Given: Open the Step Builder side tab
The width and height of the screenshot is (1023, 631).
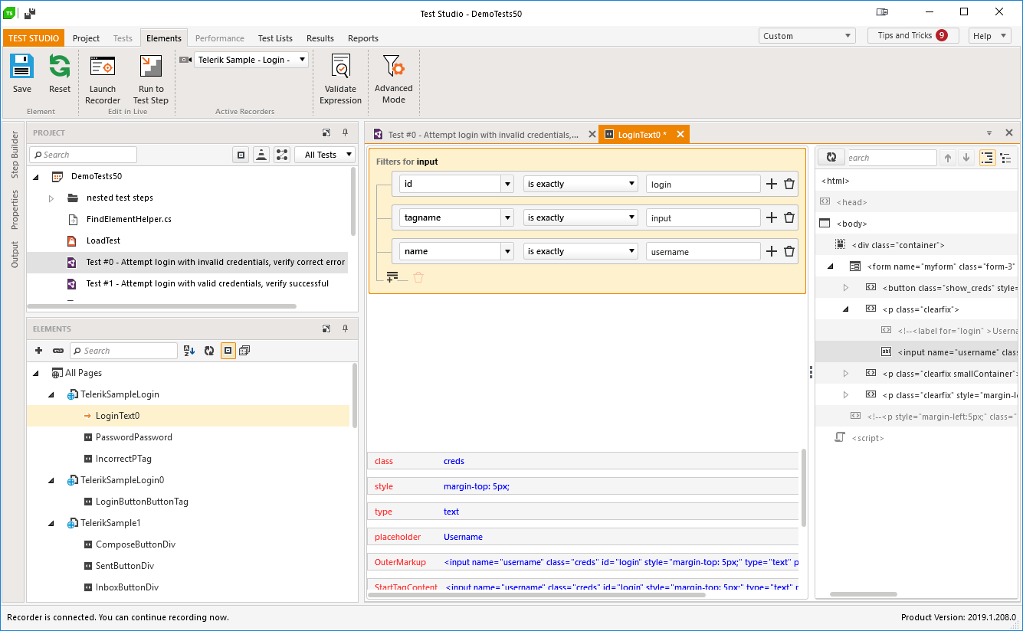Looking at the screenshot, I should (15, 155).
